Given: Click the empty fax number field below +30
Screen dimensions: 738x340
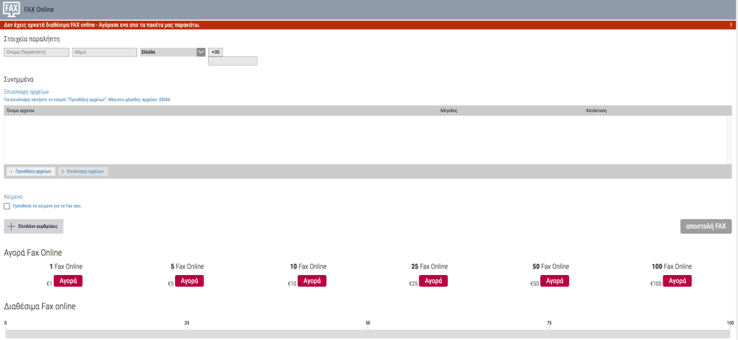Looking at the screenshot, I should point(232,61).
